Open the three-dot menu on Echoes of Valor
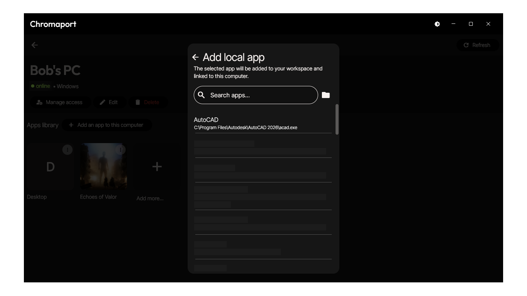The height and width of the screenshot is (296, 527). coord(121,150)
